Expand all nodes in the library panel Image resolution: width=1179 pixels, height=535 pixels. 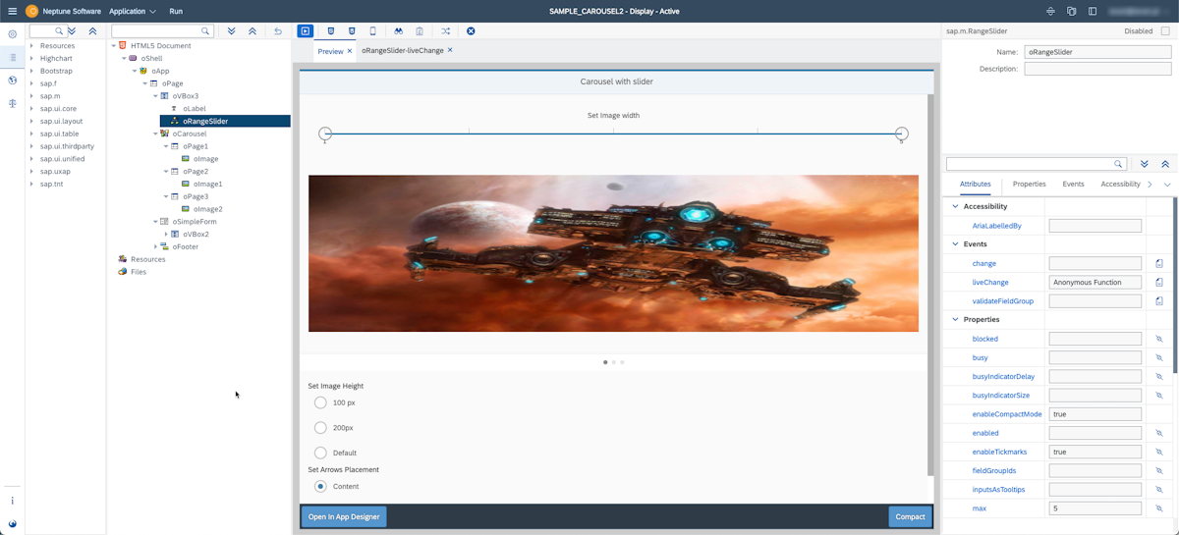(72, 31)
